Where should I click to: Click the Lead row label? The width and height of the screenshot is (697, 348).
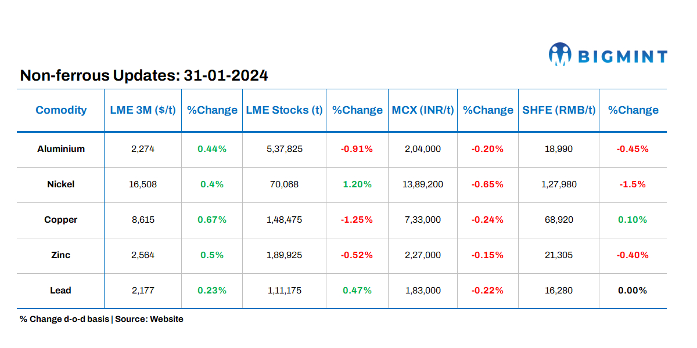tap(61, 291)
